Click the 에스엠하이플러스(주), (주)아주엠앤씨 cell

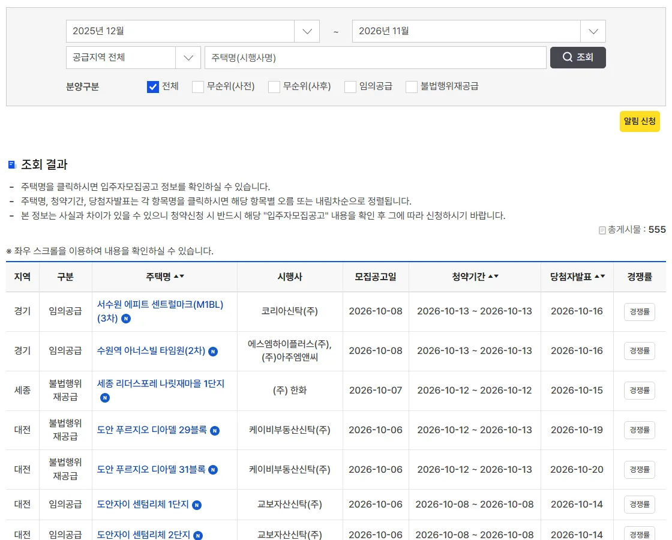(x=290, y=350)
